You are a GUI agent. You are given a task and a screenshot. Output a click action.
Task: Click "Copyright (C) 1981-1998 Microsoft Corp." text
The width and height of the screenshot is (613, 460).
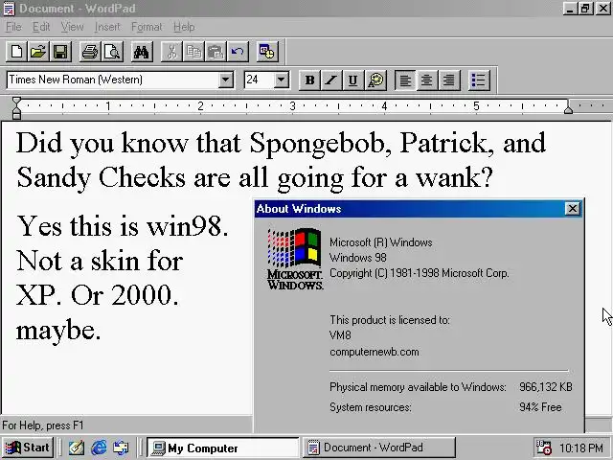pyautogui.click(x=420, y=273)
